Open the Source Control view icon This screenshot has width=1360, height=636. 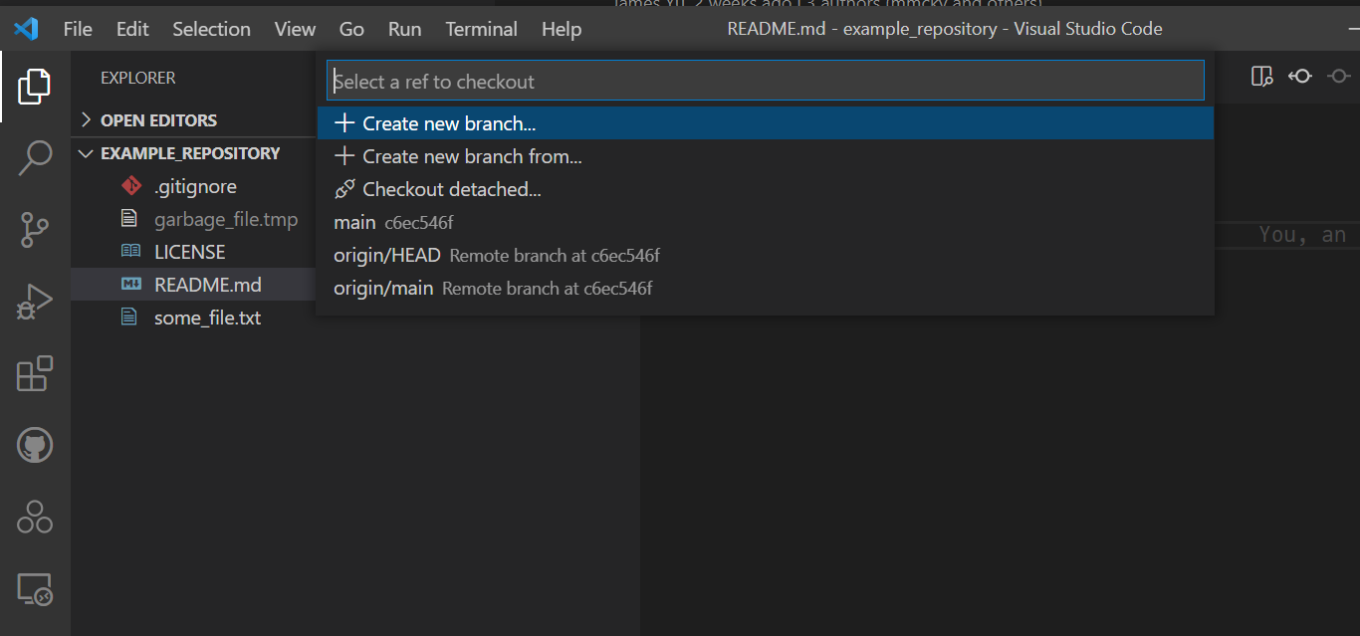tap(35, 230)
